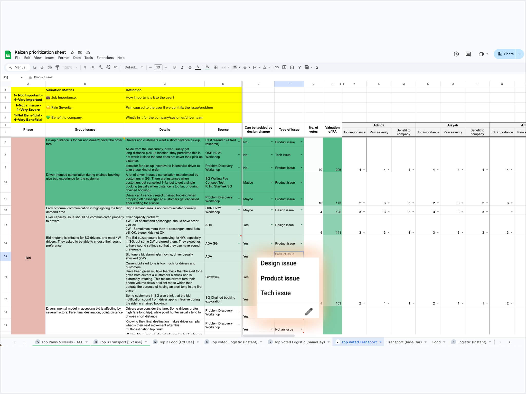Screen dimensions: 526x394
Task: Apply strikethrough to cell text
Action: 190,67
